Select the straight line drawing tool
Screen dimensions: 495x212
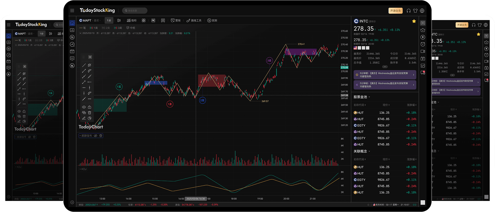coord(84,65)
